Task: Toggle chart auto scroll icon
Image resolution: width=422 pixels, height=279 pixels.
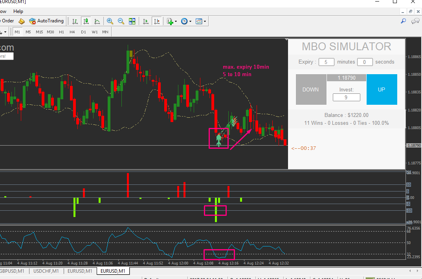Action: click(x=146, y=21)
